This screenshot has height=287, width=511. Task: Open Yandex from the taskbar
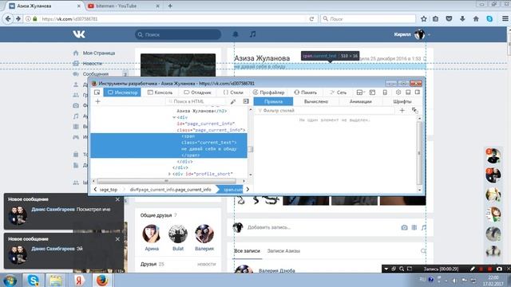click(x=79, y=280)
